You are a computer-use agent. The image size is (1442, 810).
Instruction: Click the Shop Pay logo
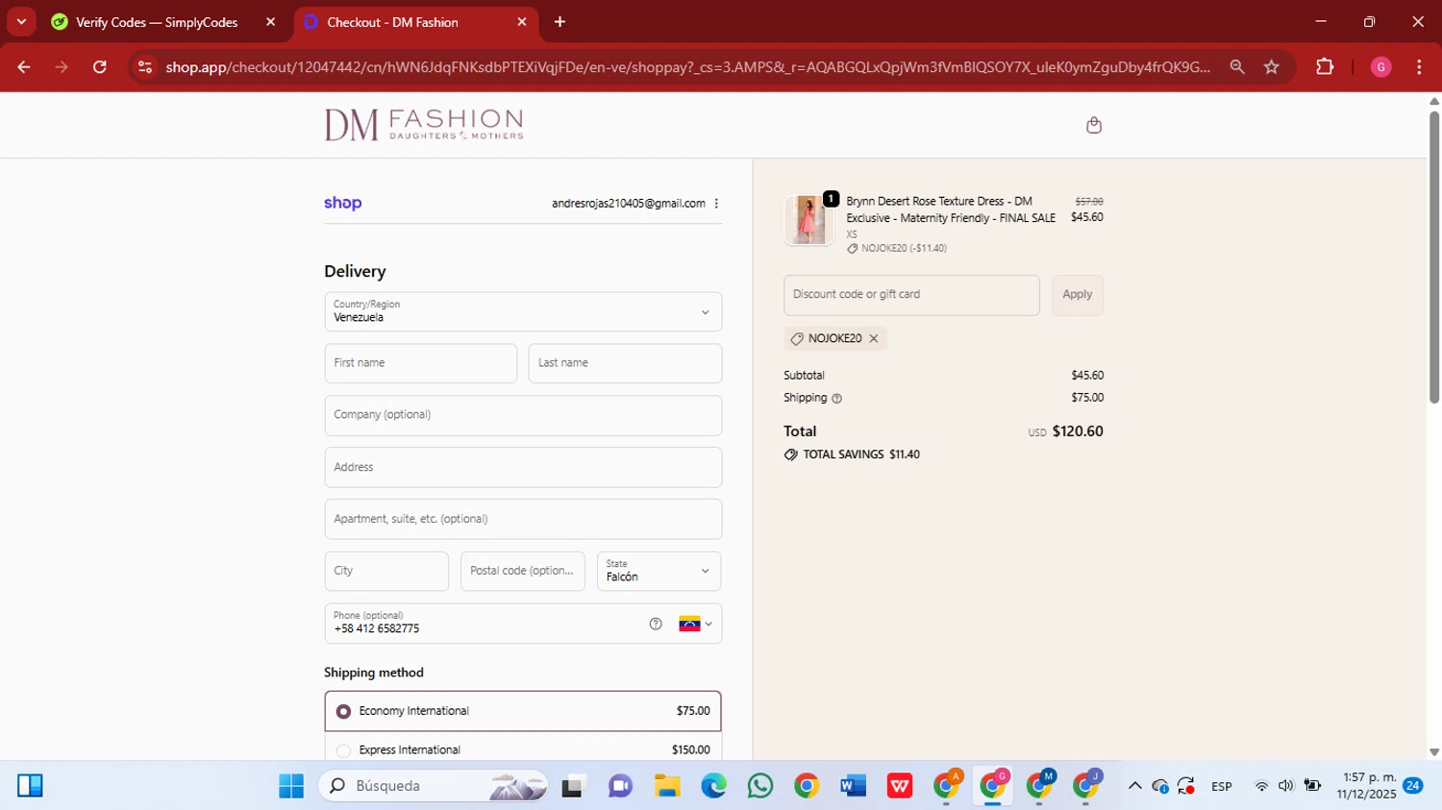coord(343,203)
